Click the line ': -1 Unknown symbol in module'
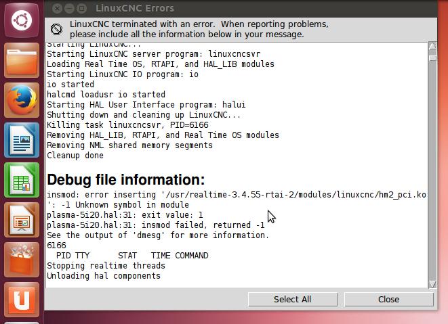 tap(118, 205)
